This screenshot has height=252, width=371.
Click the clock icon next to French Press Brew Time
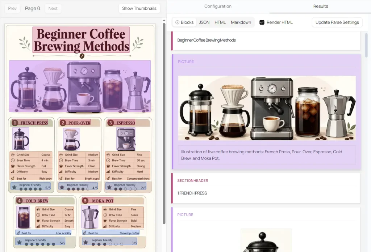(x=12, y=160)
